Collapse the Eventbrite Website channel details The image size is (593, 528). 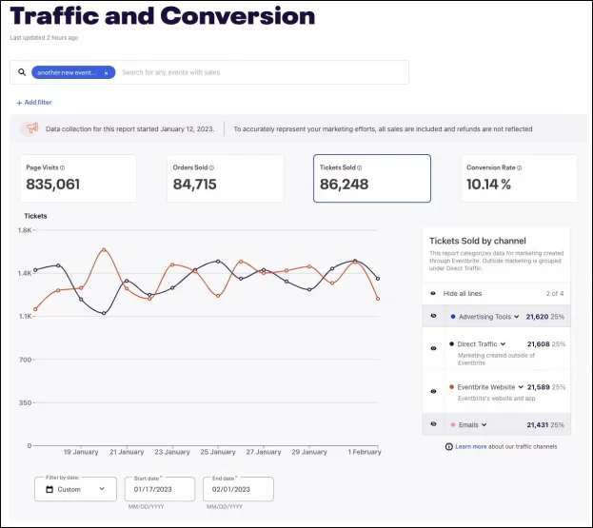click(521, 387)
